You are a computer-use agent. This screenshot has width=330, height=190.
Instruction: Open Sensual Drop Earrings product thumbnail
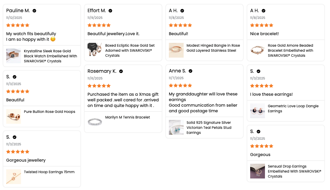click(x=258, y=171)
